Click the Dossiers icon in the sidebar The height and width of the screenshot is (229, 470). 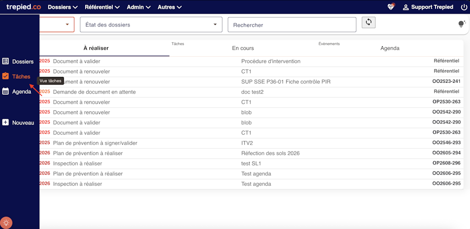pyautogui.click(x=6, y=61)
